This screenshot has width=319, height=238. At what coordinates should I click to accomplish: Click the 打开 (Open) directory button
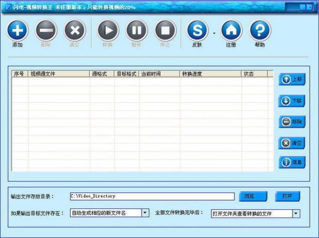pyautogui.click(x=287, y=196)
